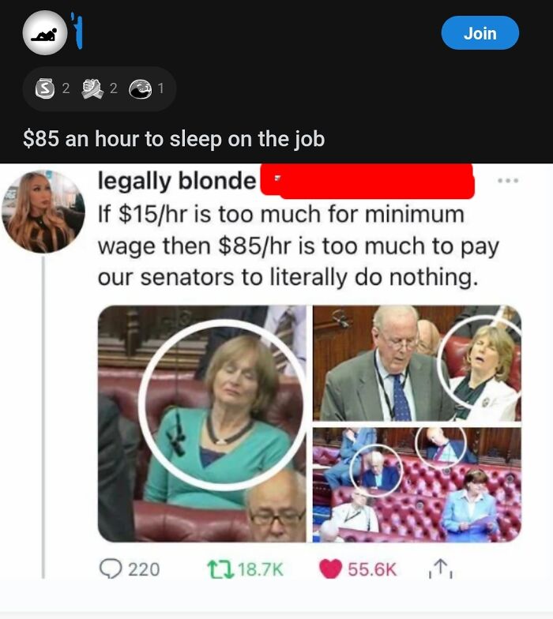Viewport: 553px width, 619px height.
Task: Open legally blonde profile picture
Action: (43, 212)
